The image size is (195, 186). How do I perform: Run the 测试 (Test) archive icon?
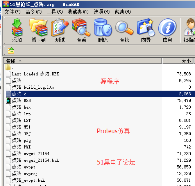coord(60,30)
